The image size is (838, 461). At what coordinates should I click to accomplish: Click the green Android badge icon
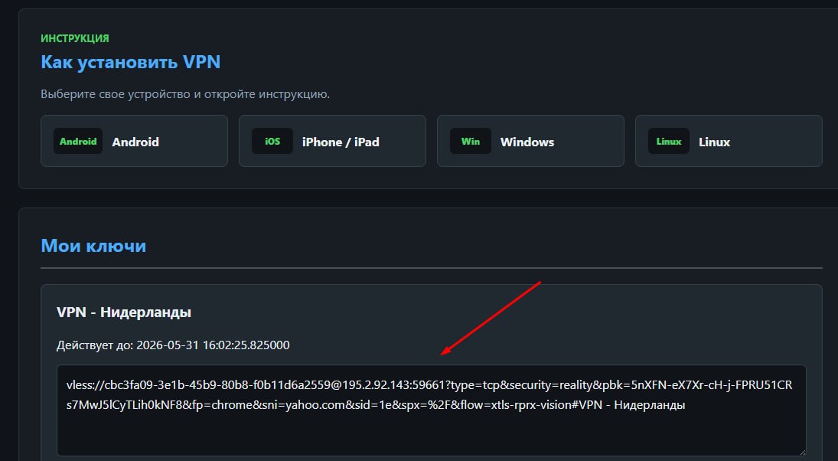coord(78,141)
